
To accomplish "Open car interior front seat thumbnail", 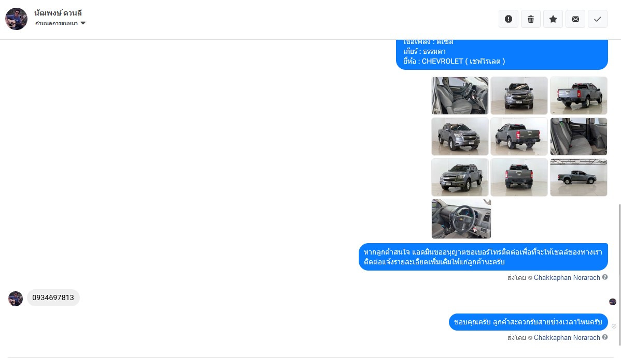I will coord(460,96).
